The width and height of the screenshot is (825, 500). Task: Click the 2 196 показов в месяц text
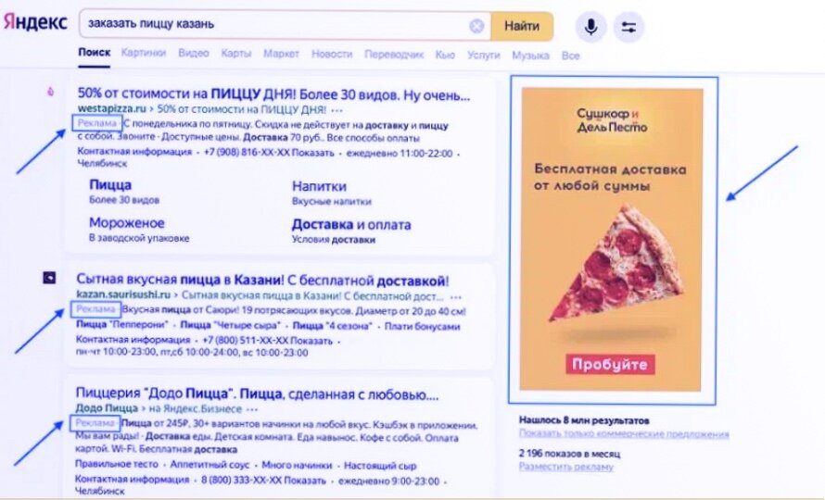click(570, 453)
